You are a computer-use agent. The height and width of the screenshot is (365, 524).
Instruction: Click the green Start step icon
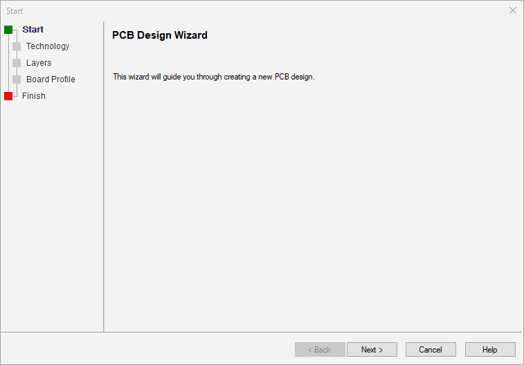point(8,30)
